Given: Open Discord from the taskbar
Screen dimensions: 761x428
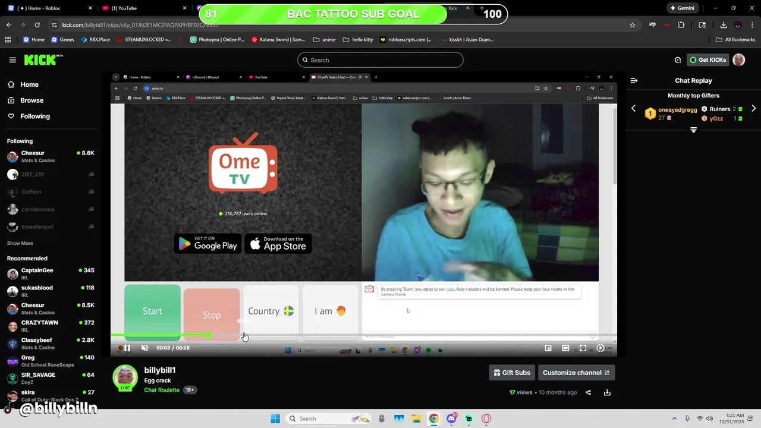Looking at the screenshot, I should (451, 418).
